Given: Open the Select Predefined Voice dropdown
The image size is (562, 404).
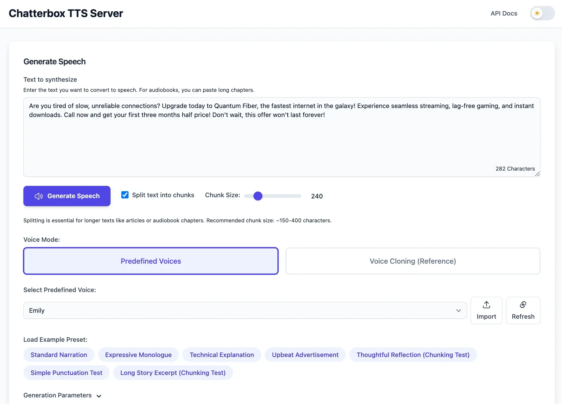Looking at the screenshot, I should 245,310.
